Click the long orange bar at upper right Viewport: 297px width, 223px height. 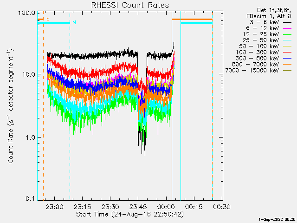(192, 19)
